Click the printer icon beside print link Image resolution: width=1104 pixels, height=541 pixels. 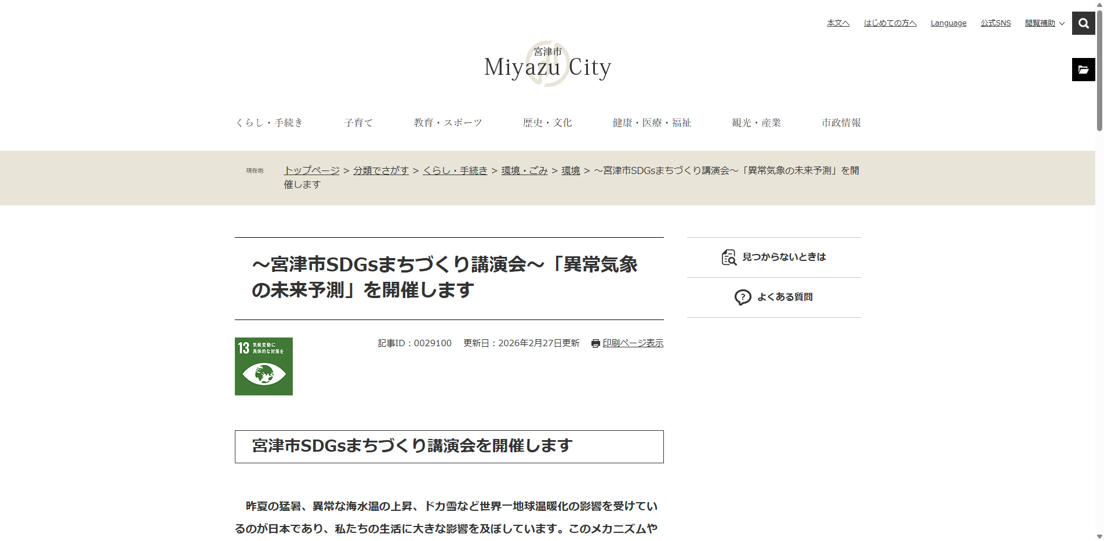coord(595,344)
